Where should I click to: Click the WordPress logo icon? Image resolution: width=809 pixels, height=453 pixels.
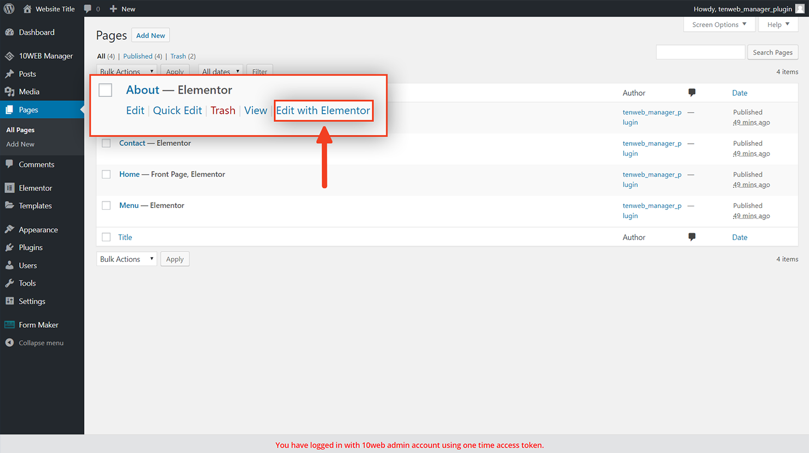(x=9, y=9)
